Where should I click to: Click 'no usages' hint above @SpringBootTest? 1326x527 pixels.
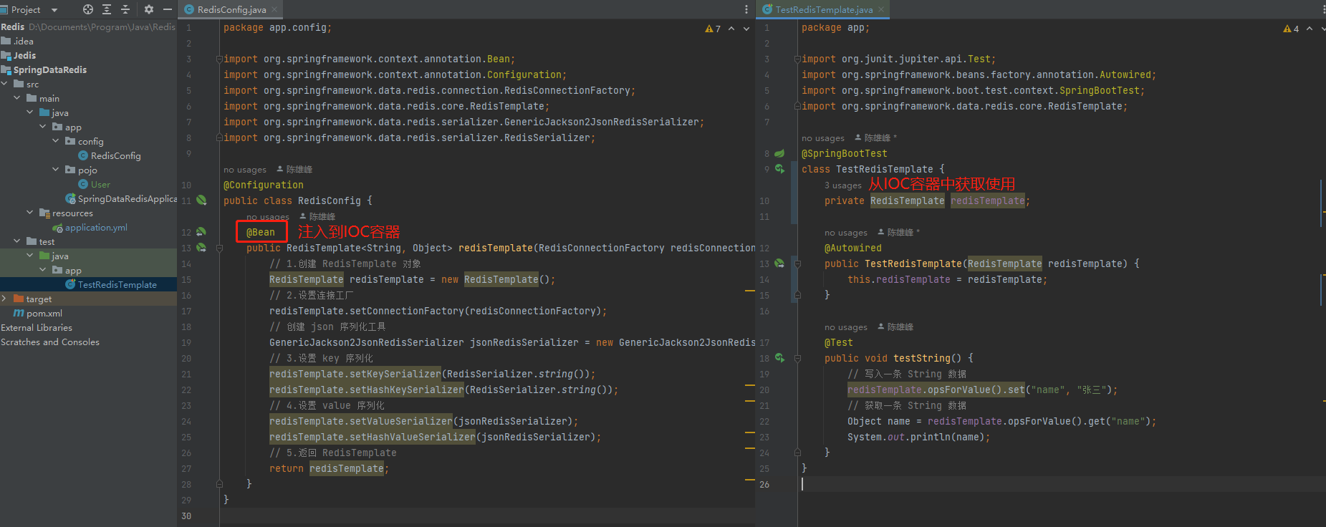[822, 138]
